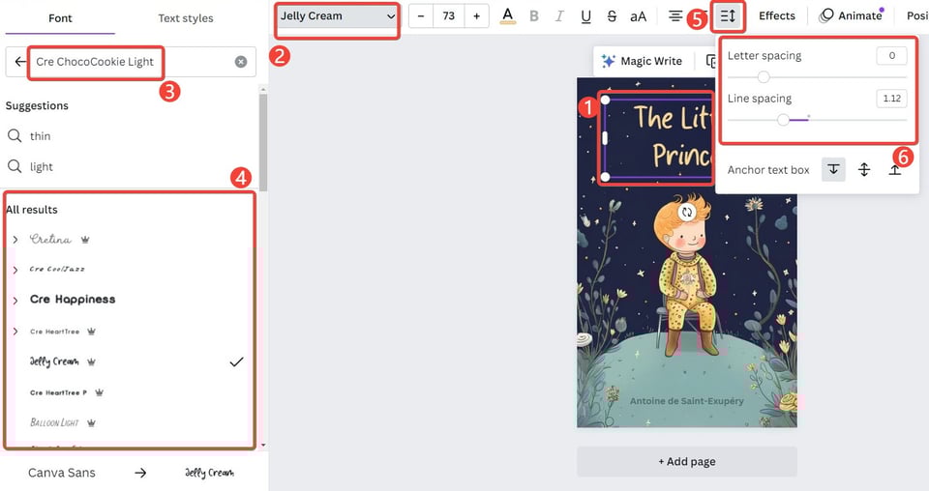Screen dimensions: 929x491
Task: Clear the font search text
Action: coord(241,62)
